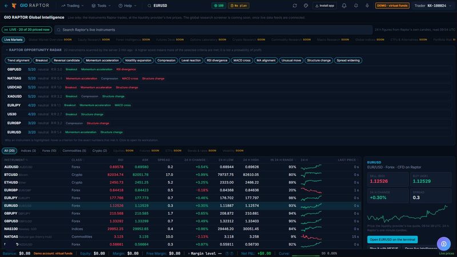Click the DEMO virtual funds badge
Image resolution: width=457 pixels, height=257 pixels.
392,6
